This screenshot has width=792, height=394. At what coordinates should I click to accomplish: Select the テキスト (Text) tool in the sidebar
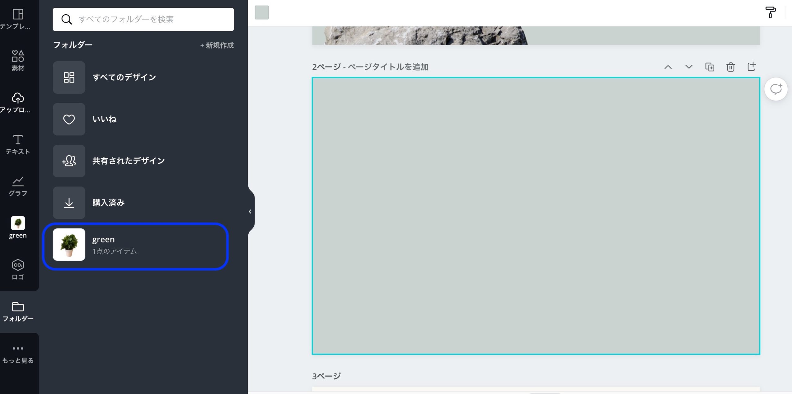[18, 144]
